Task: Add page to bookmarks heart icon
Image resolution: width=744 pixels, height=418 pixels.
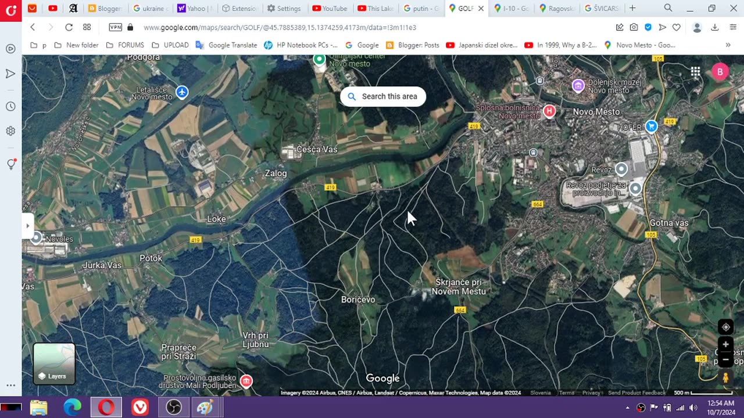Action: click(677, 27)
